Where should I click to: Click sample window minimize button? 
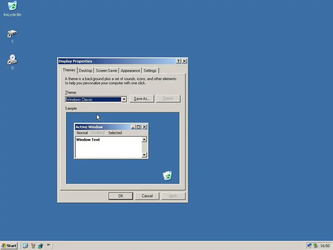[133, 127]
